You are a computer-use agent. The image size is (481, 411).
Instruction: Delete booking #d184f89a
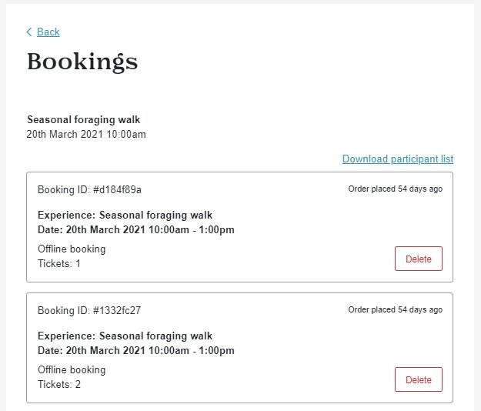tap(419, 259)
